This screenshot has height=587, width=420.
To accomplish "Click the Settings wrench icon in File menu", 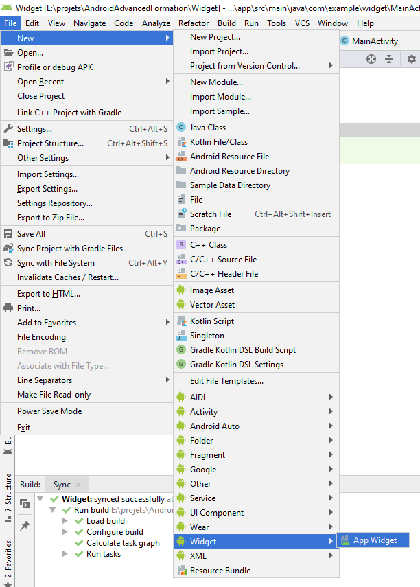I will click(x=9, y=128).
